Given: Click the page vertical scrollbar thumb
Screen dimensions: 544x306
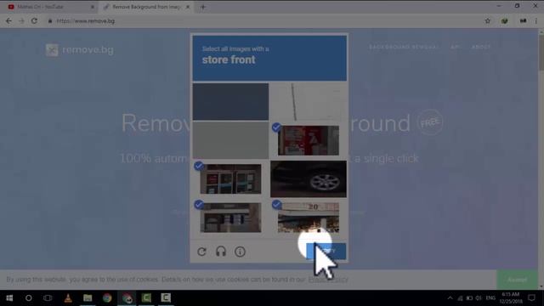Looking at the screenshot, I should (x=541, y=52).
